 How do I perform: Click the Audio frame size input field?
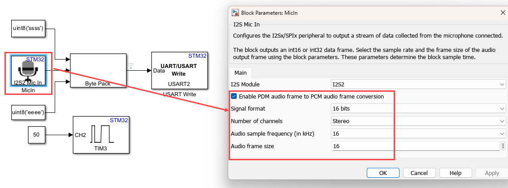click(415, 146)
